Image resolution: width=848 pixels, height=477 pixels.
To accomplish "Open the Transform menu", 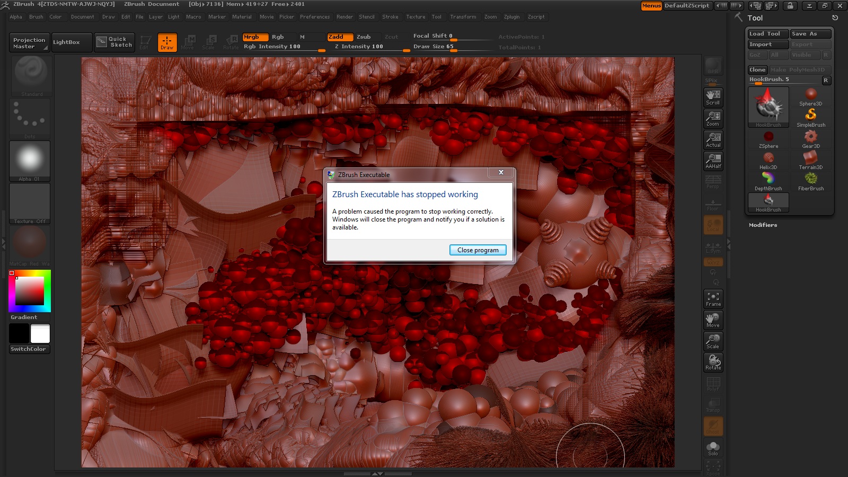I will (x=463, y=17).
